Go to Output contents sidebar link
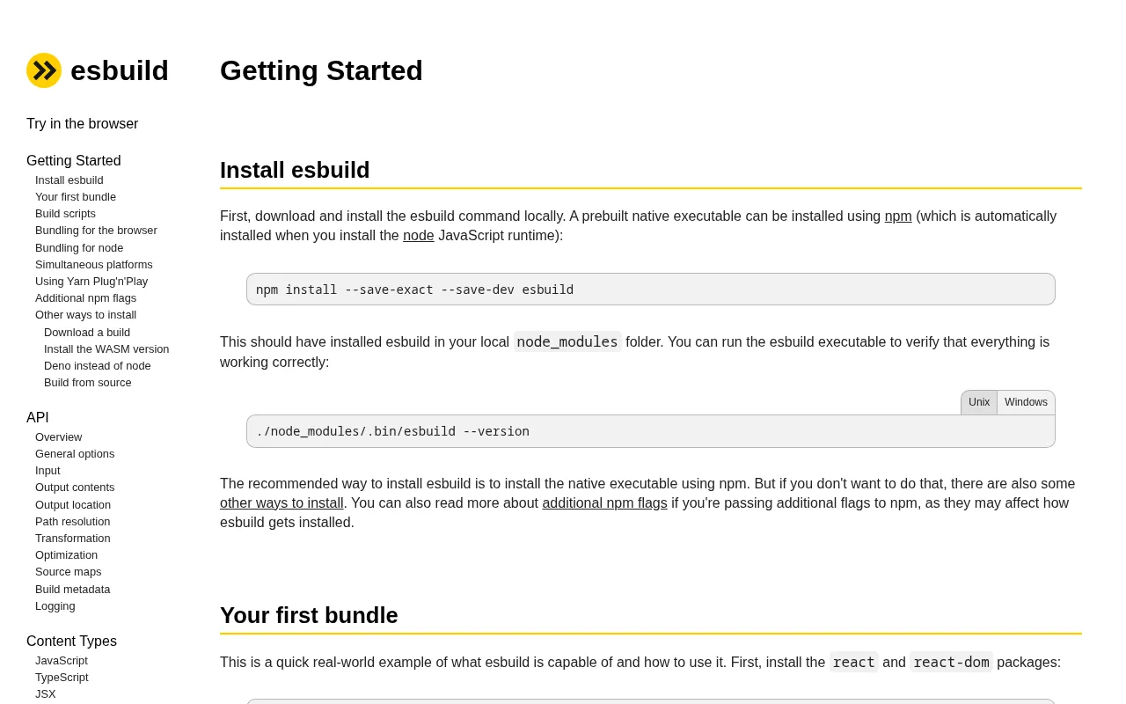 pos(75,488)
